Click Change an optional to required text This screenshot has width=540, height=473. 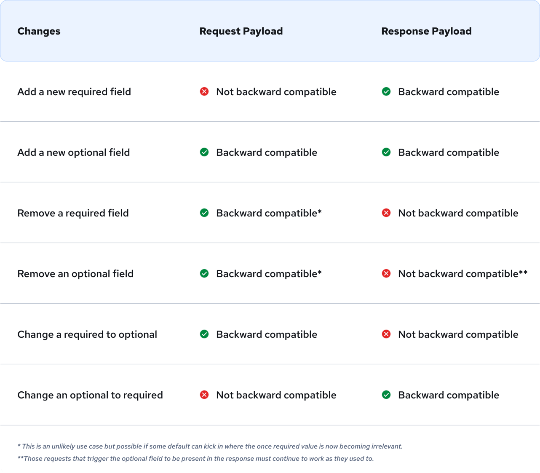click(90, 395)
